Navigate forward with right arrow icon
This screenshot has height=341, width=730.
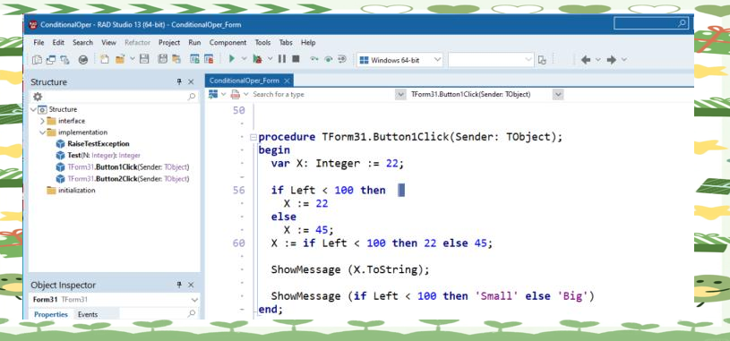612,60
